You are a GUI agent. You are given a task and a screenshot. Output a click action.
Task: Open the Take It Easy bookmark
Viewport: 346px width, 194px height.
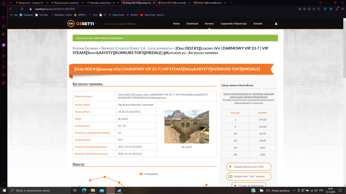(x=153, y=15)
